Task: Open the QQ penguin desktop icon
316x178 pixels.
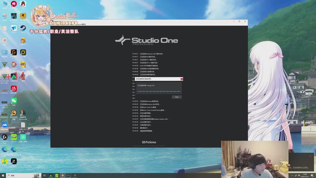Action: pyautogui.click(x=23, y=4)
